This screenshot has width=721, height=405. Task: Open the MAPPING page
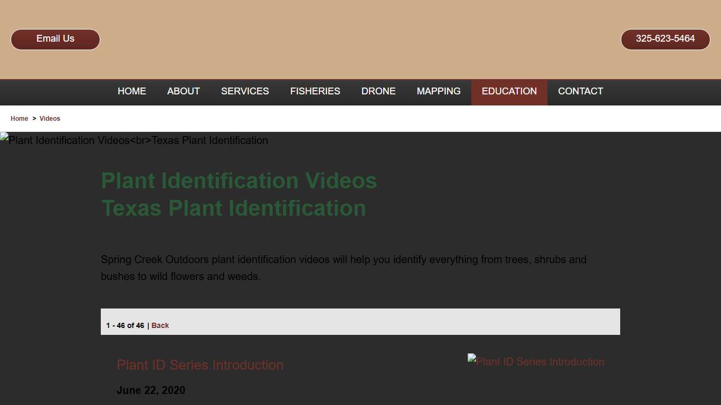coord(439,91)
